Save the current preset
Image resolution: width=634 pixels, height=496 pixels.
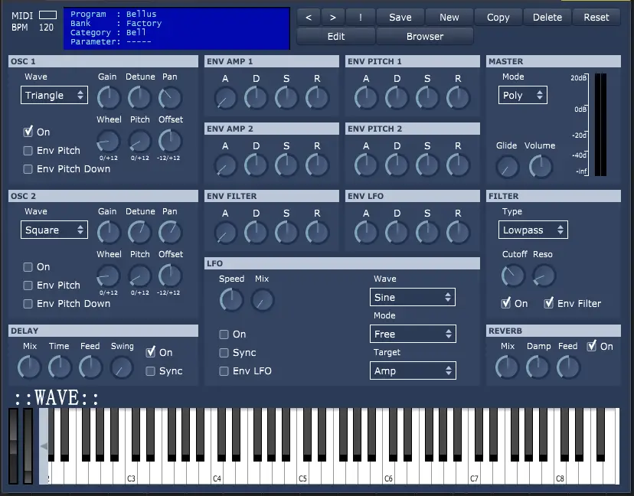coord(400,16)
